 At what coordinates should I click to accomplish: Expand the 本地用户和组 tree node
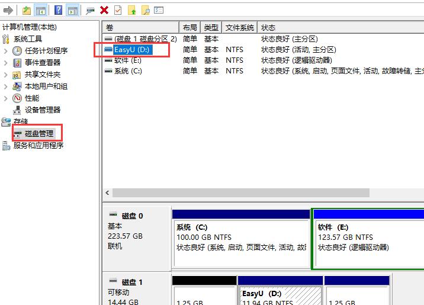pos(6,86)
